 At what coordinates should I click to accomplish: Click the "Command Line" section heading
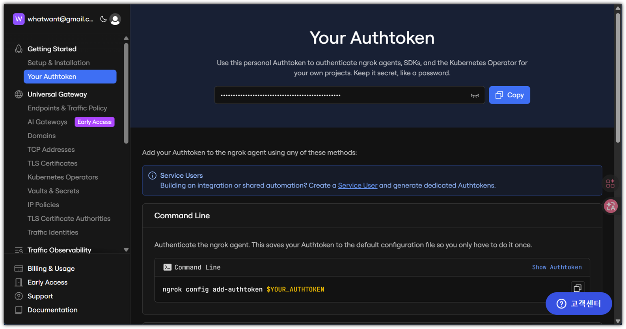pyautogui.click(x=182, y=216)
